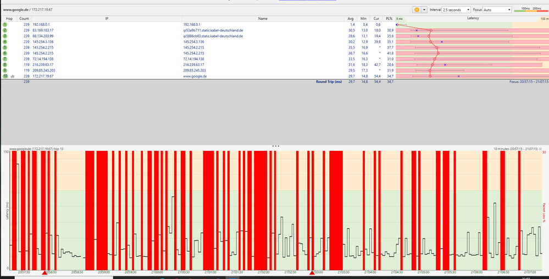The height and width of the screenshot is (279, 549).
Task: Sort by the Avg column header
Action: tap(352, 18)
